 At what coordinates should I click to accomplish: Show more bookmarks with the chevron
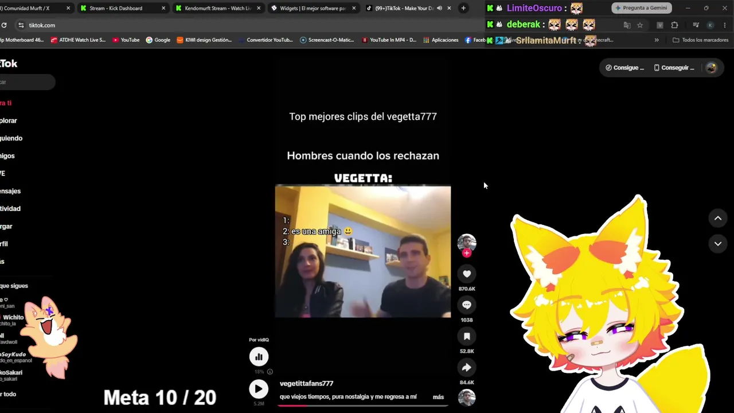[x=657, y=40]
